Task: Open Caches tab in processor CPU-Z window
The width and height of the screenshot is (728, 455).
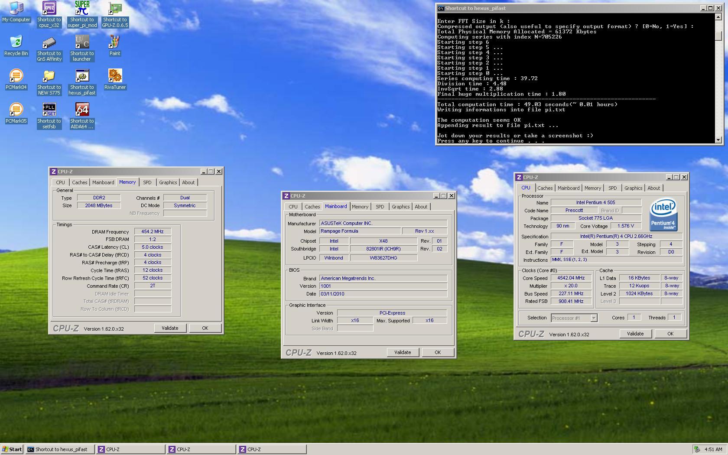Action: (545, 188)
